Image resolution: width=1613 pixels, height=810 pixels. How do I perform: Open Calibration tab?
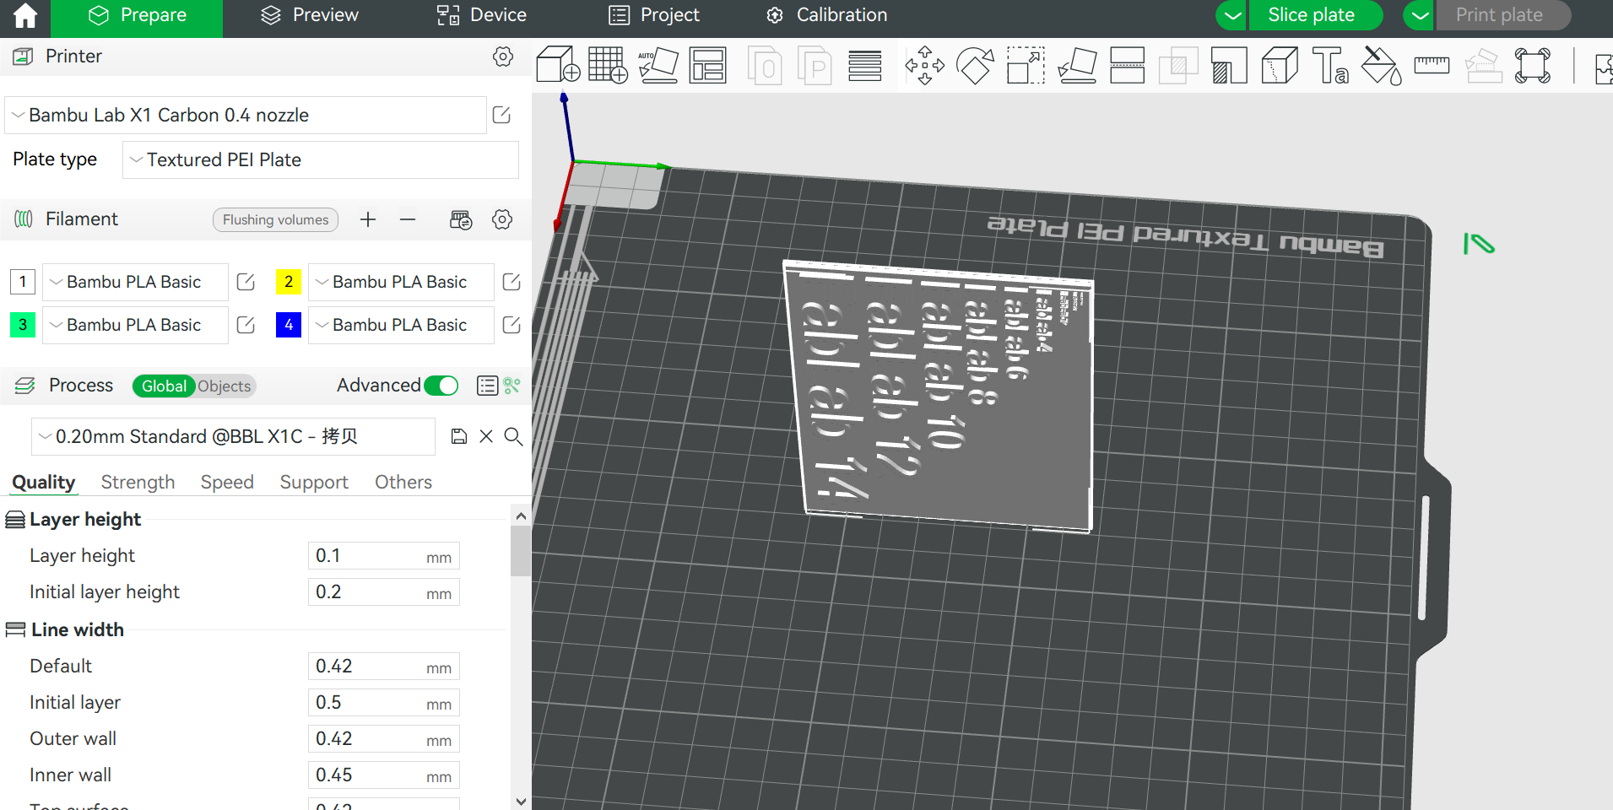coord(826,15)
